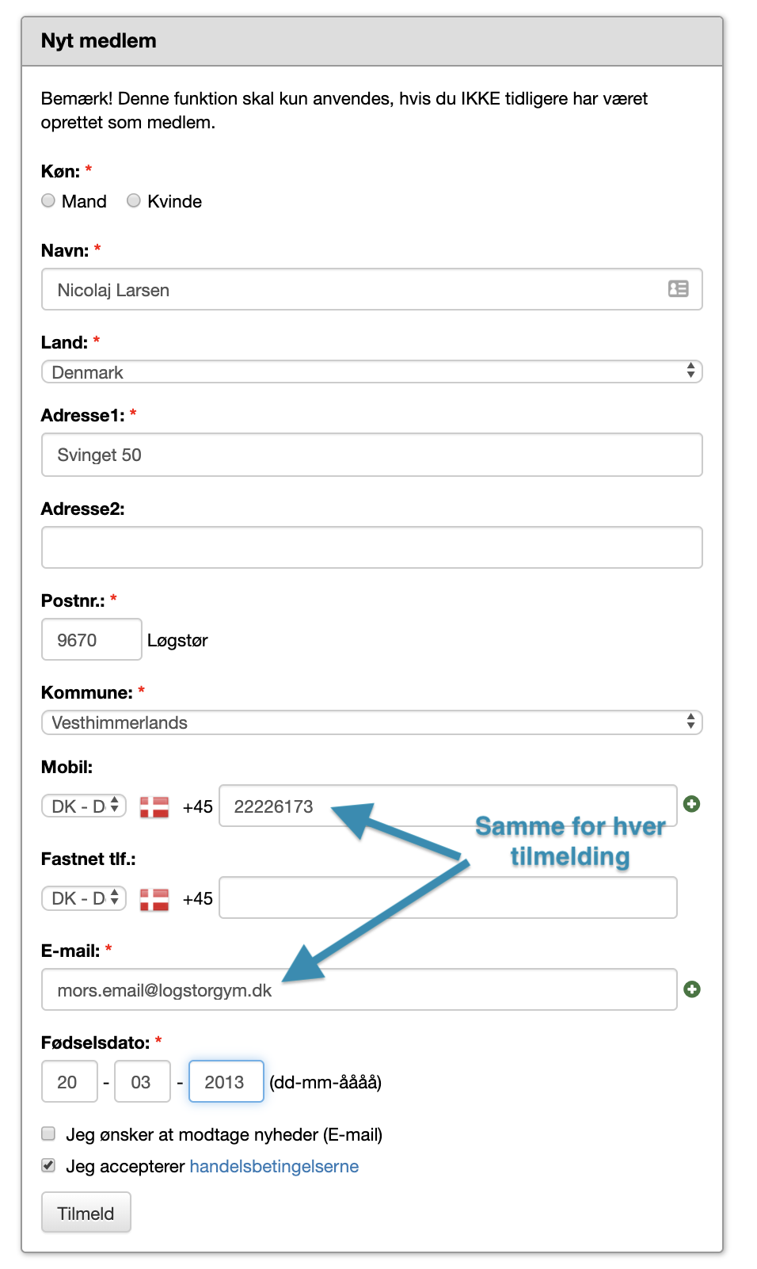The height and width of the screenshot is (1269, 757).
Task: Click the birth year field showing 2013
Action: coord(226,1081)
